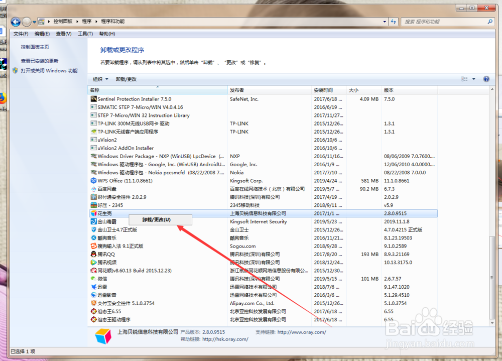This screenshot has width=502, height=361.
Task: Open the 组织 dropdown
Action: 100,79
